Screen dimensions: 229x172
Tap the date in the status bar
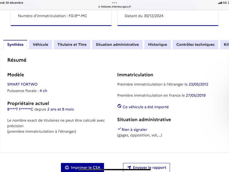pos(11,3)
